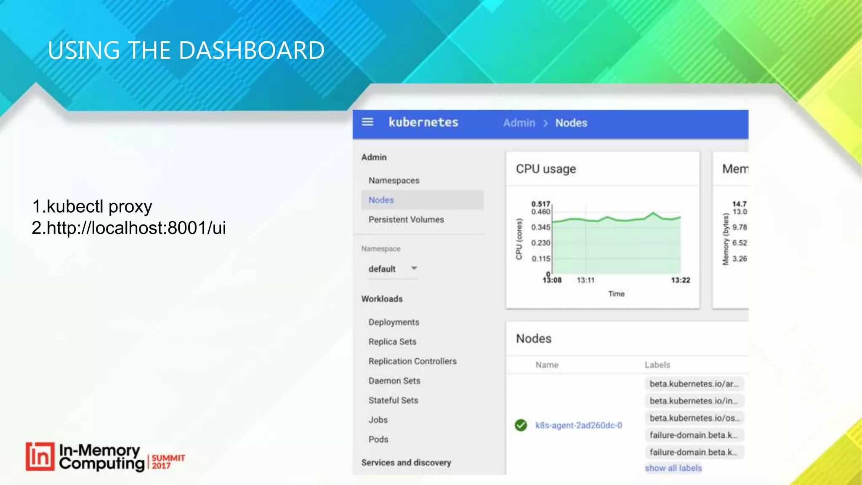Screen dimensions: 862x485
Task: Click the Name column header
Action: [x=547, y=365]
